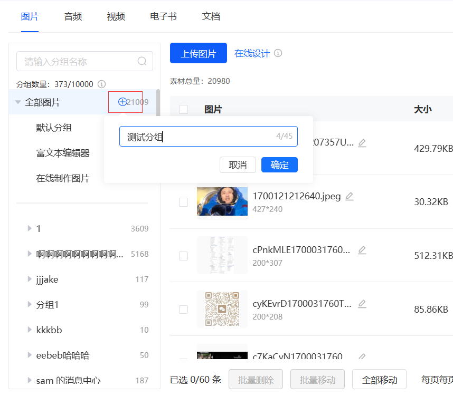This screenshot has height=396, width=453.
Task: Click info icon next to 在线设计
Action: coord(278,53)
